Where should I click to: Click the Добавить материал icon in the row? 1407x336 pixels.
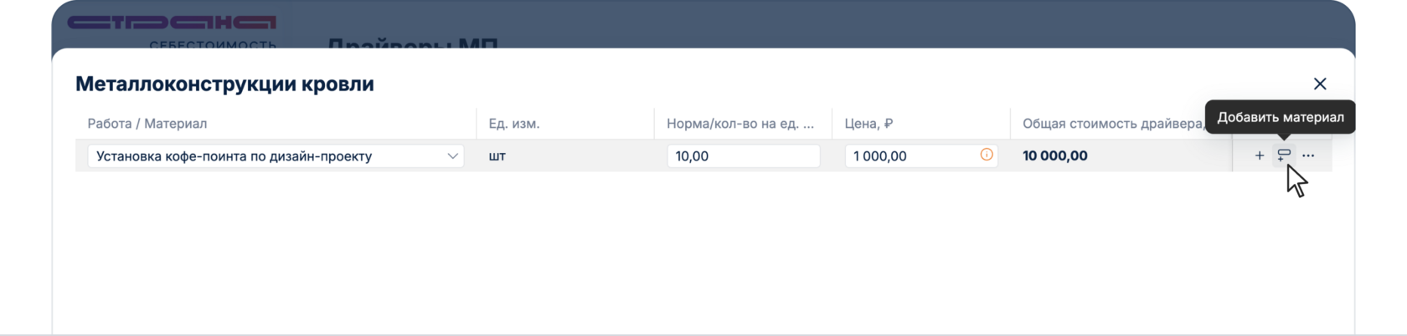(x=1283, y=155)
